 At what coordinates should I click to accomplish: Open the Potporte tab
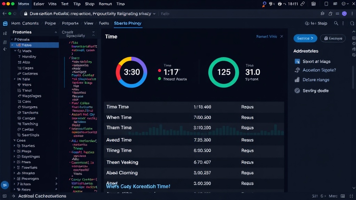(x=70, y=23)
